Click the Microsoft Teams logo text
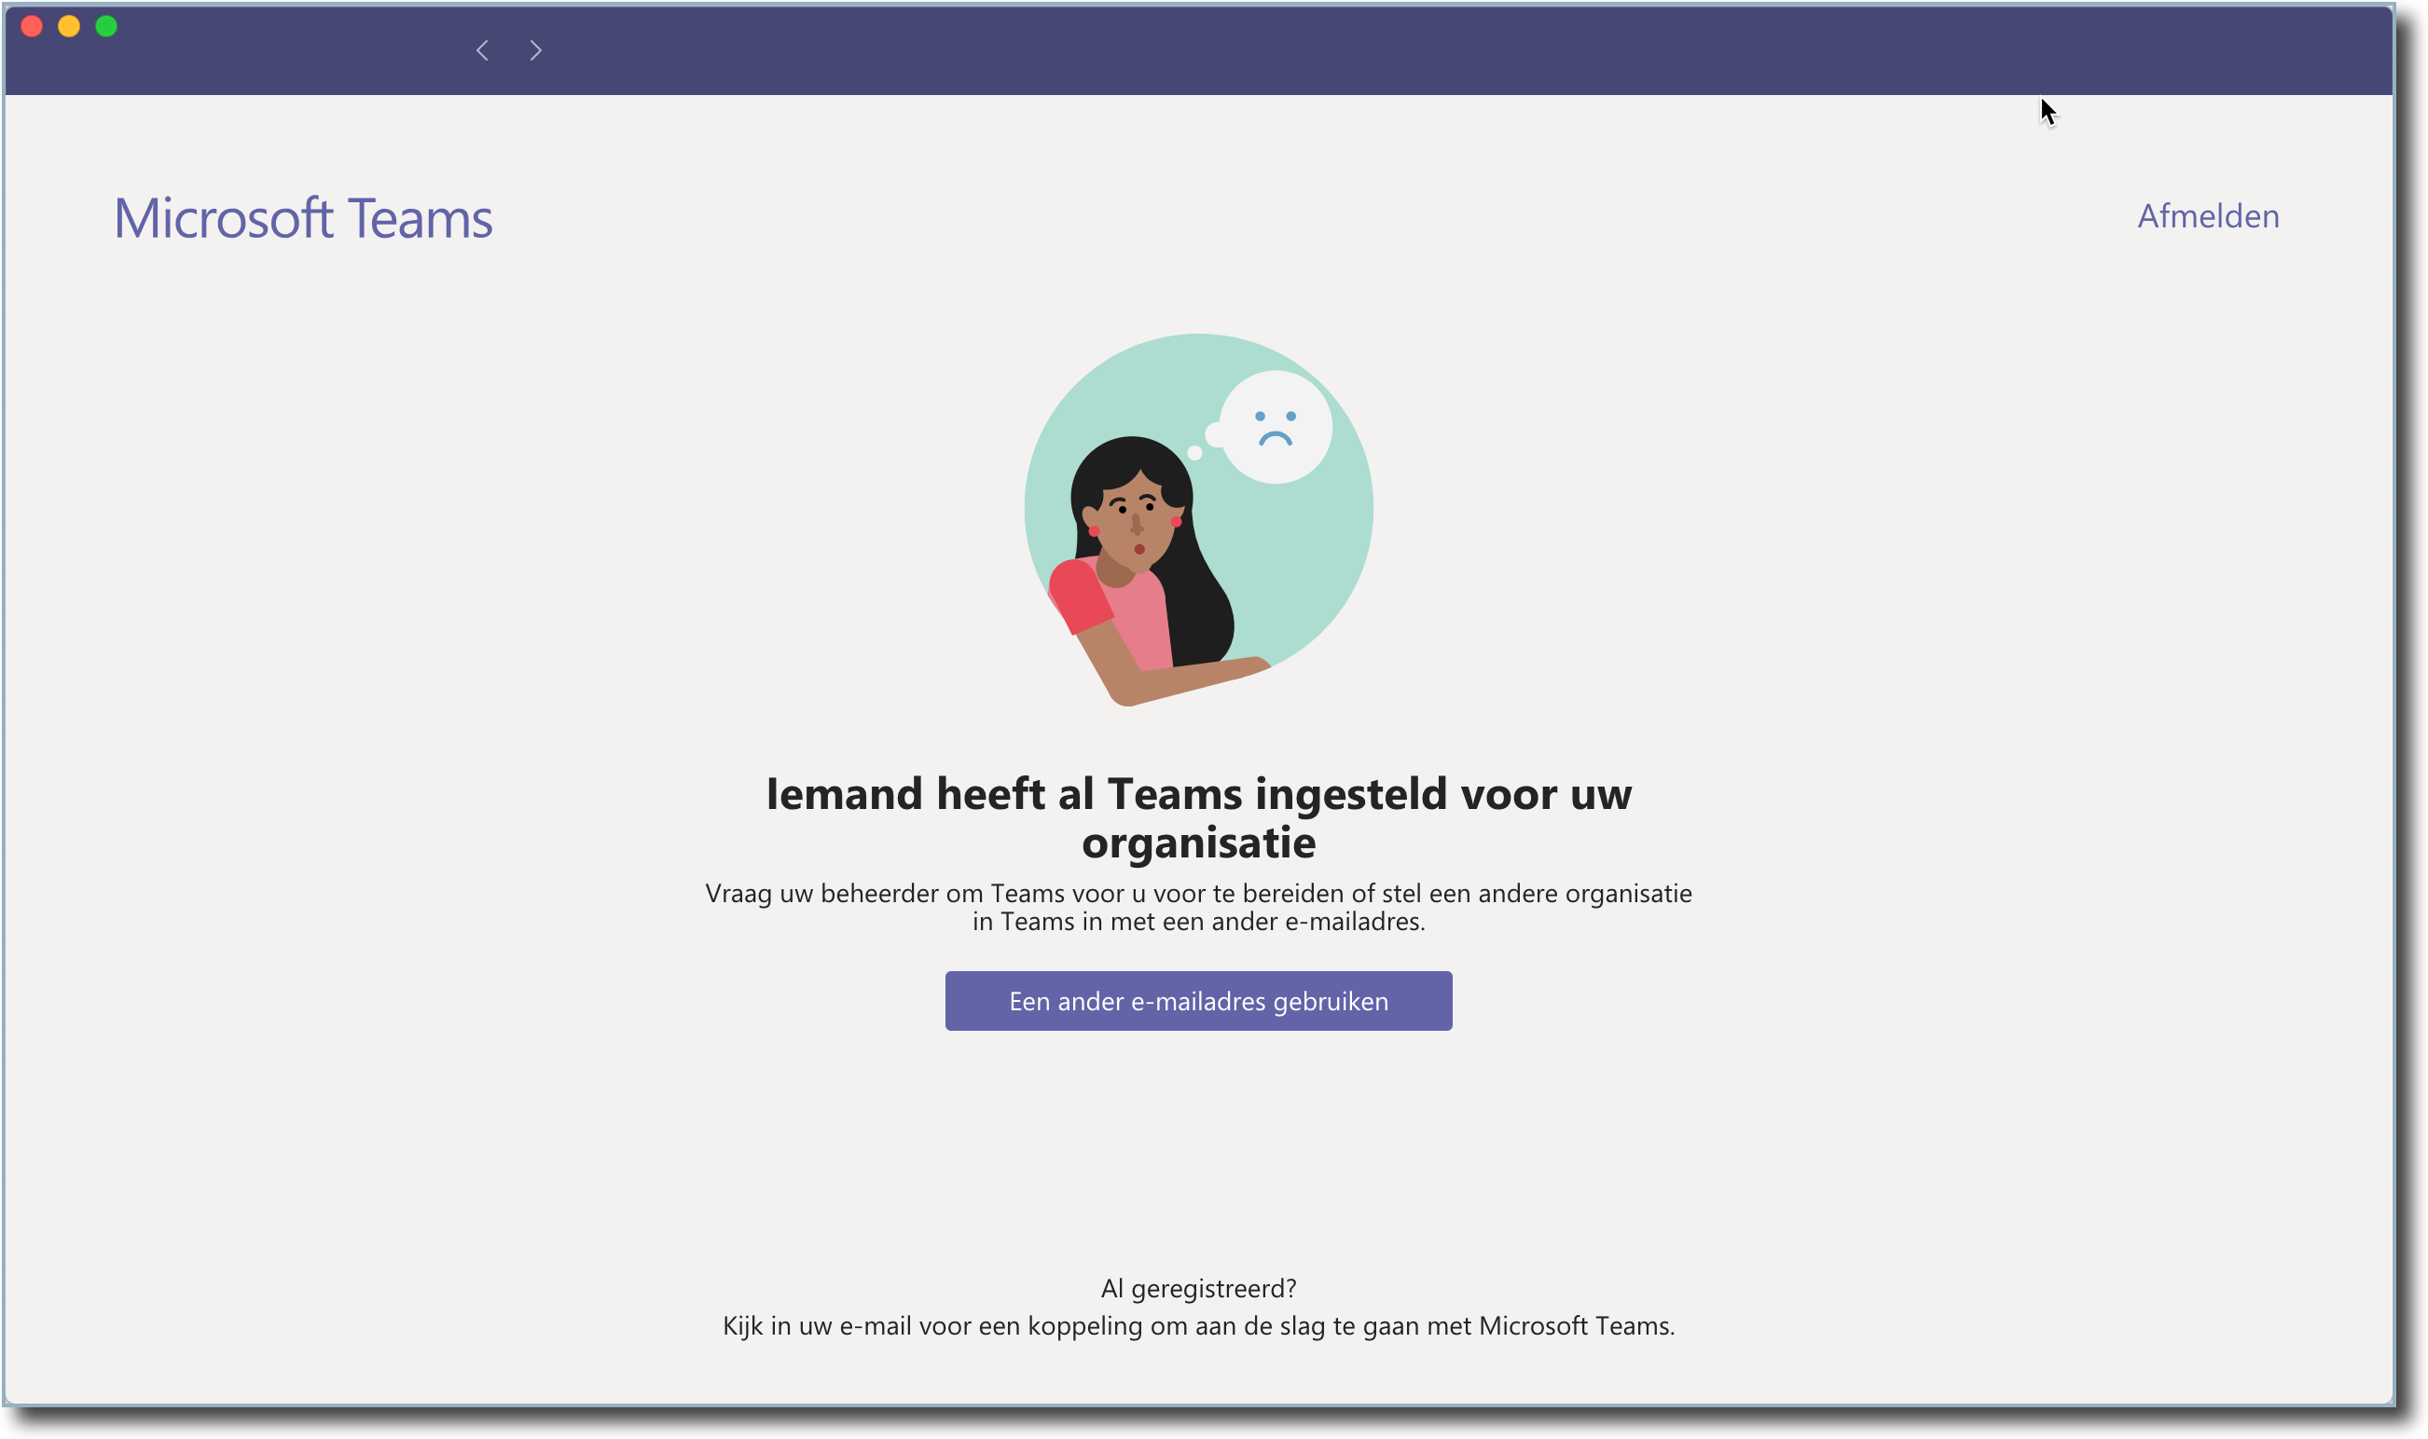This screenshot has width=2428, height=1439. (x=303, y=218)
